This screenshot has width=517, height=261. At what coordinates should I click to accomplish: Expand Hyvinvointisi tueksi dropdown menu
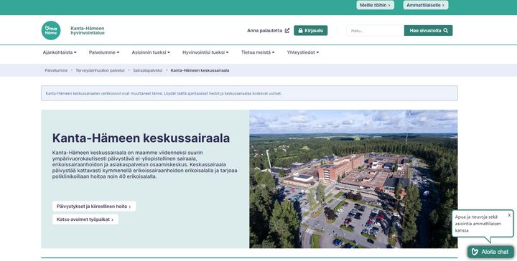(x=205, y=52)
